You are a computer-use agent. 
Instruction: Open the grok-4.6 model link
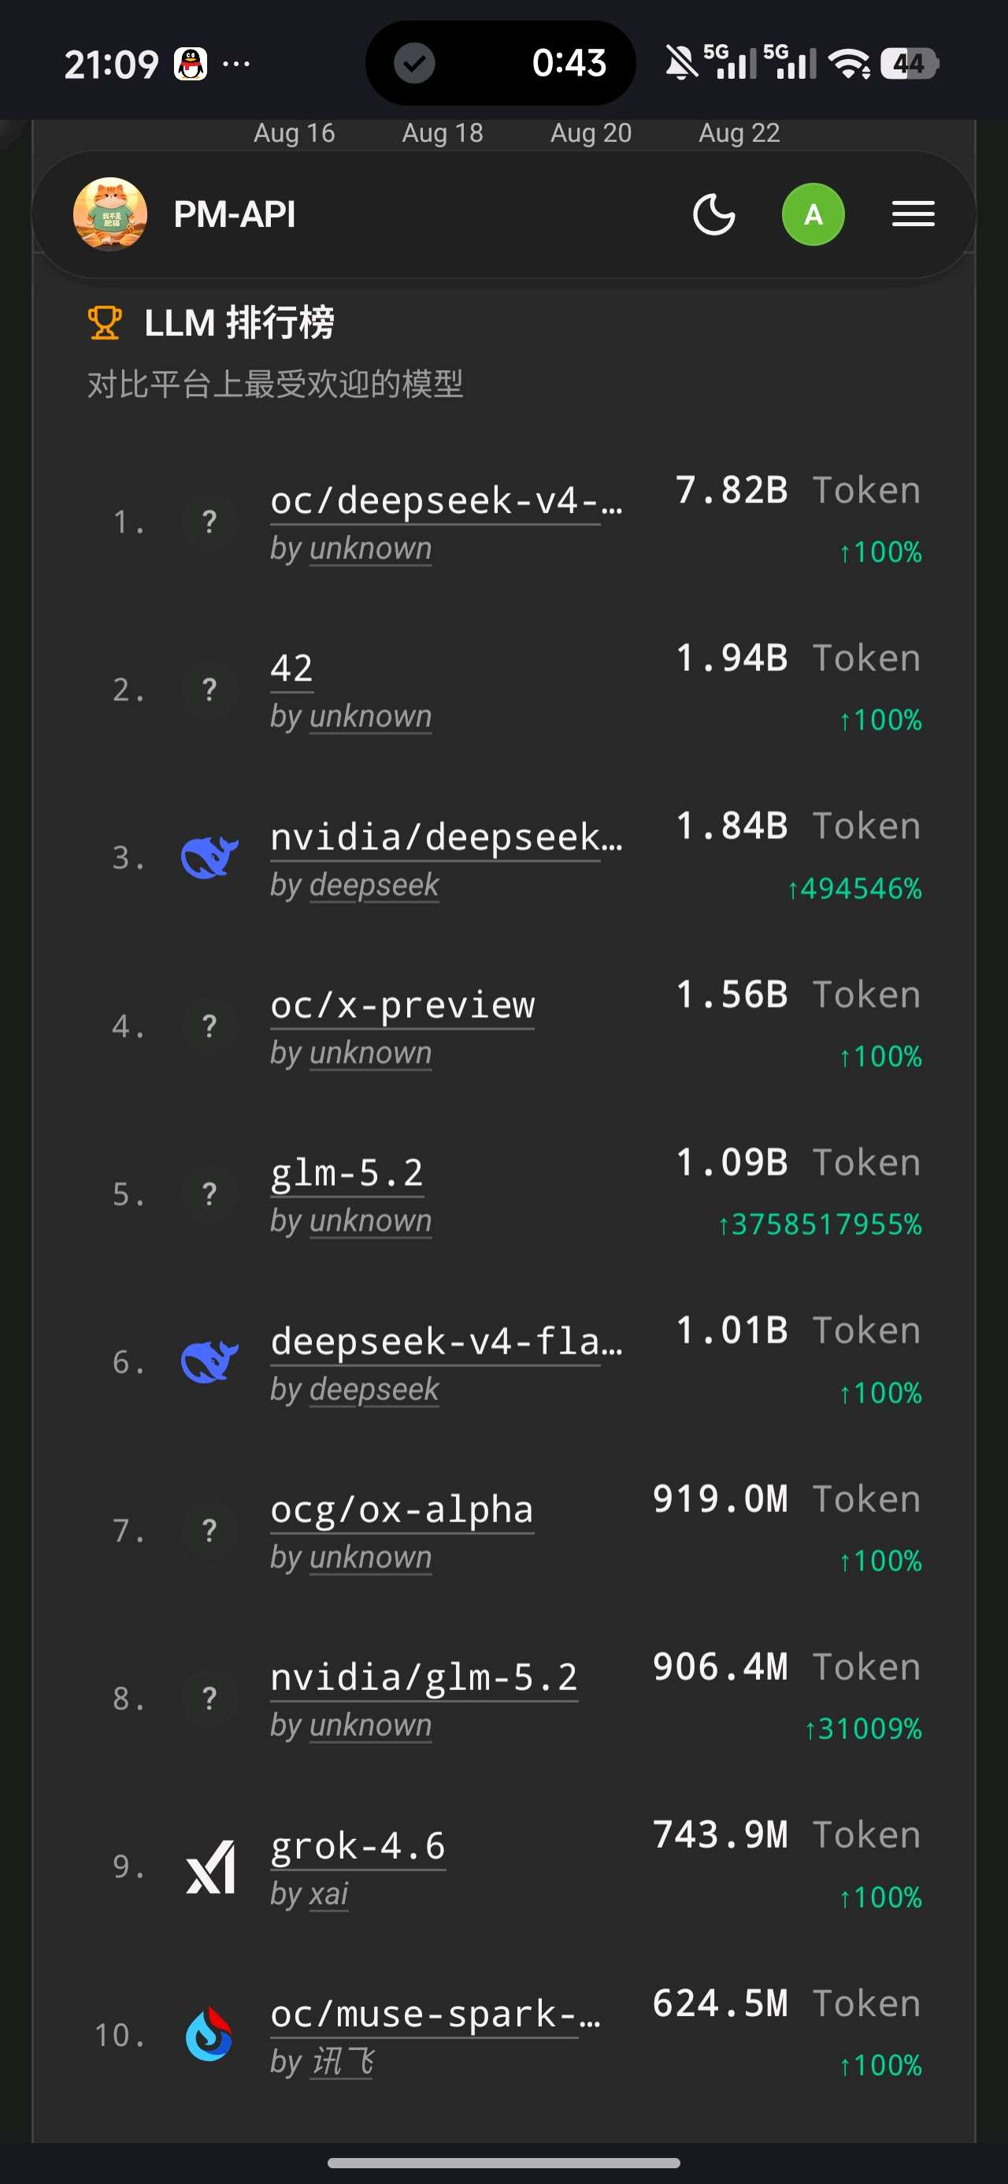358,1847
